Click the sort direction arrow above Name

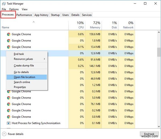pos(34,22)
